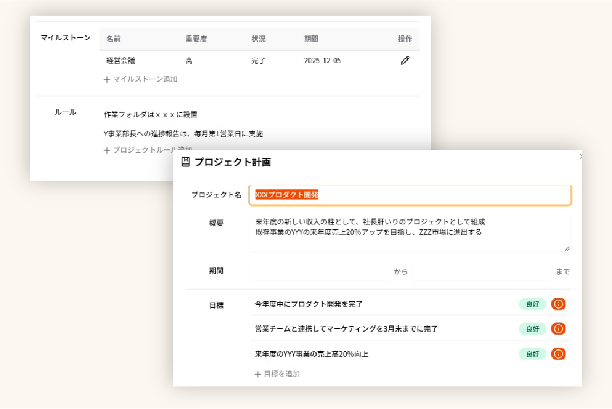Click the プロジェクト計画 book icon

(x=186, y=162)
